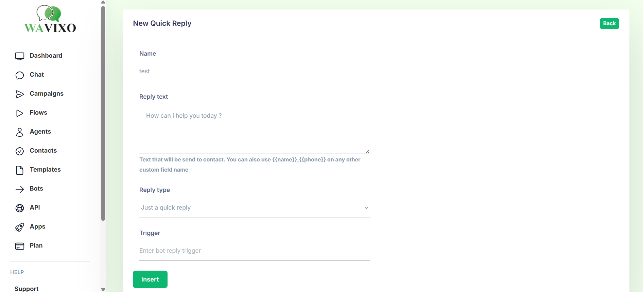Open the Bots menu item
643x292 pixels.
[36, 189]
